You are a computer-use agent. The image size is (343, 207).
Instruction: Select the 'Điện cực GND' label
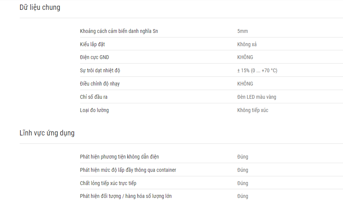pos(95,57)
